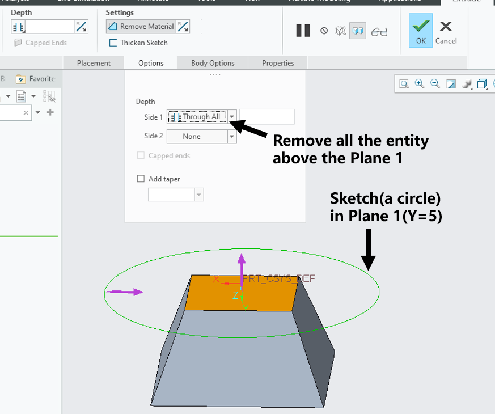Toggle the Remove Material direction flip

coord(183,26)
